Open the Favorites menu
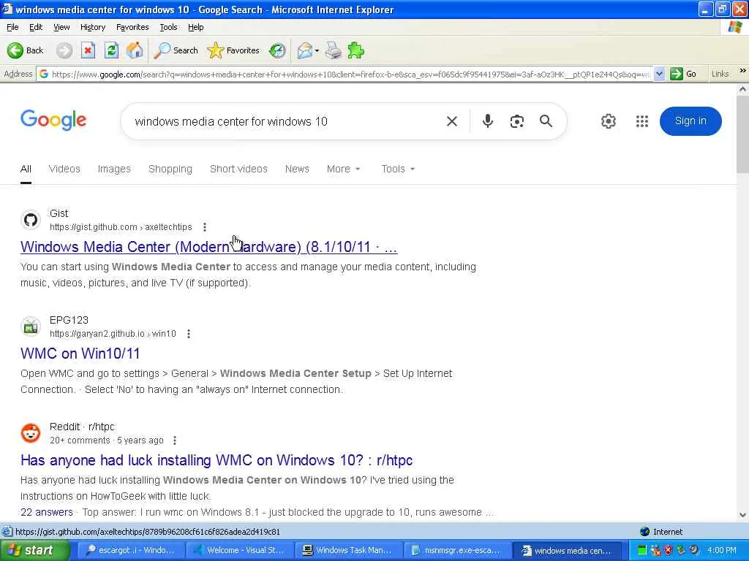Viewport: 749px width, 561px height. [x=132, y=27]
